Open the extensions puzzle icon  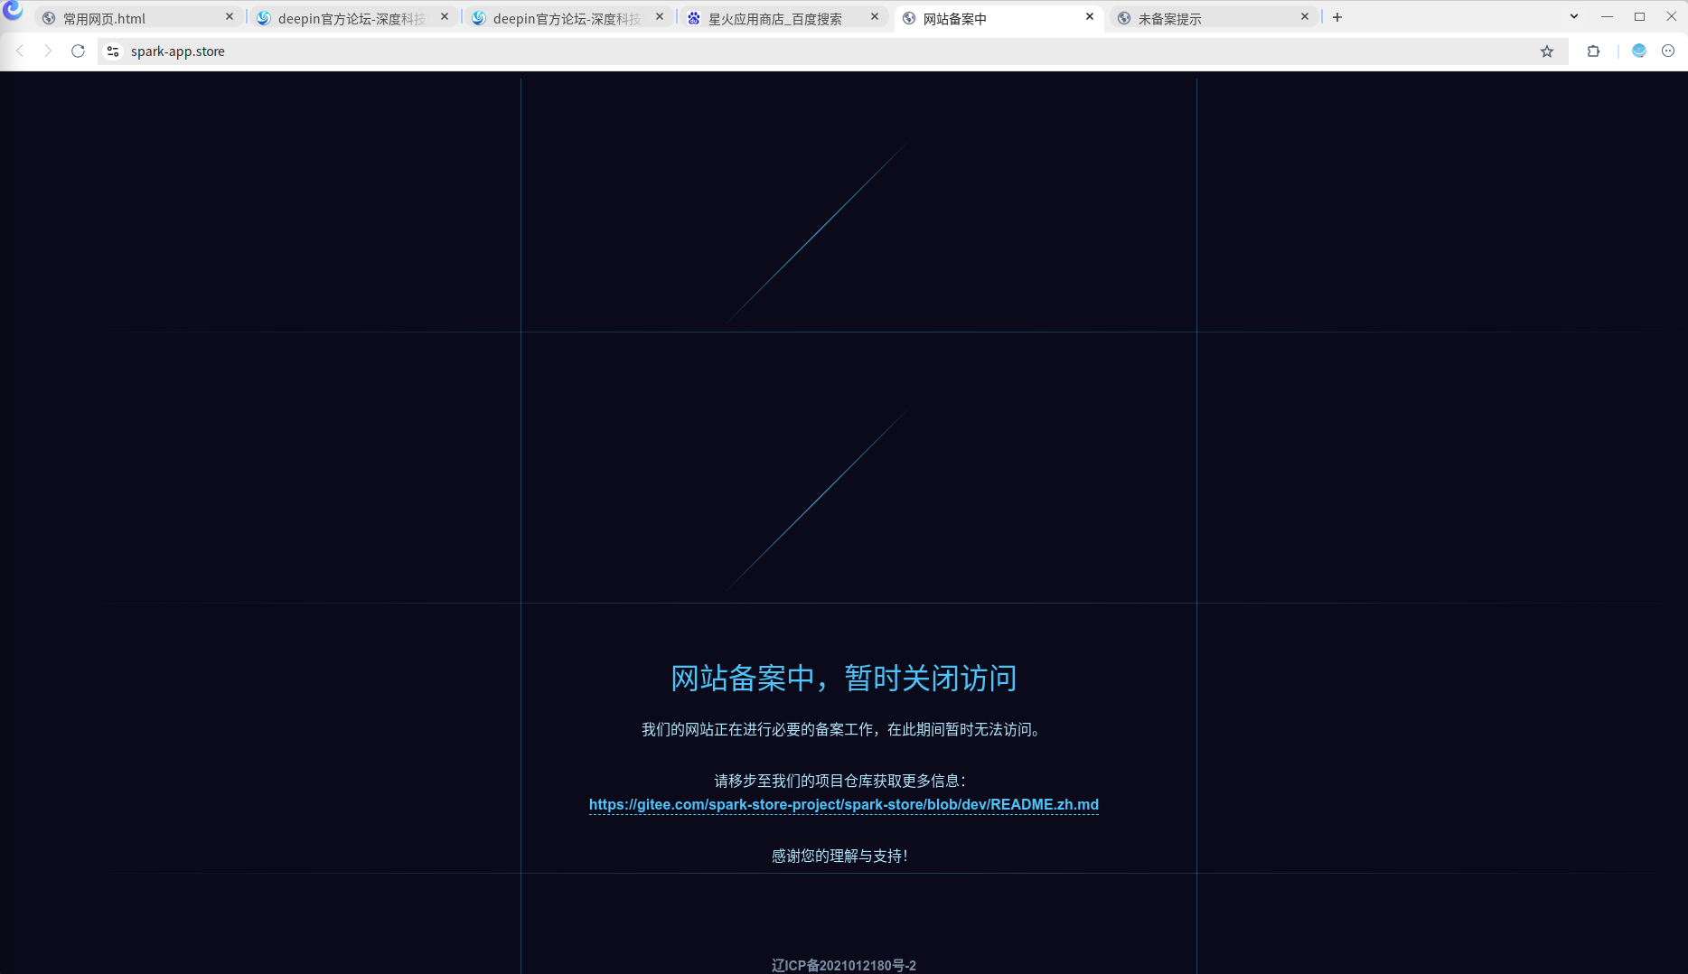pyautogui.click(x=1593, y=52)
